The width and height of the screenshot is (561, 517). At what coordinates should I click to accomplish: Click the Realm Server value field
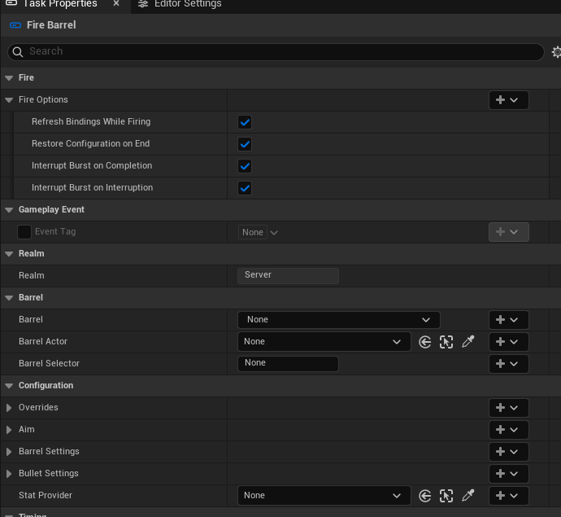288,275
